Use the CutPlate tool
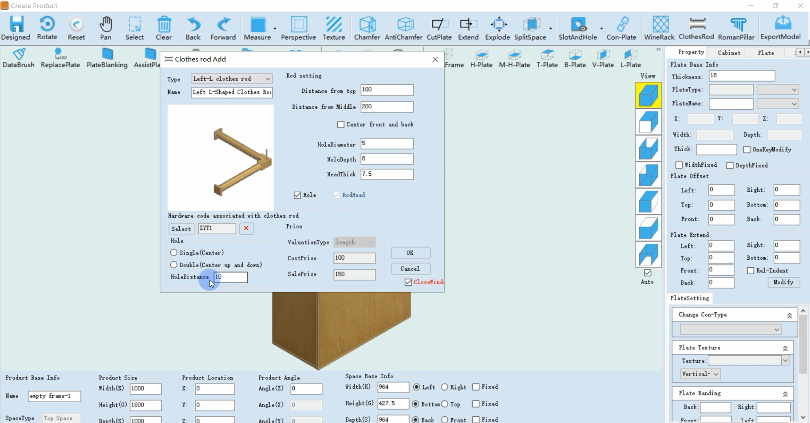Screen dimensions: 810x423 tap(439, 28)
